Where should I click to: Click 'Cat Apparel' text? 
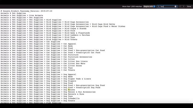click(x=70, y=44)
